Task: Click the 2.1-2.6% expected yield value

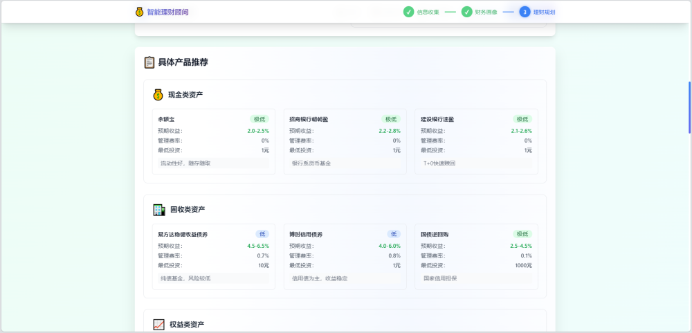Action: [x=521, y=131]
